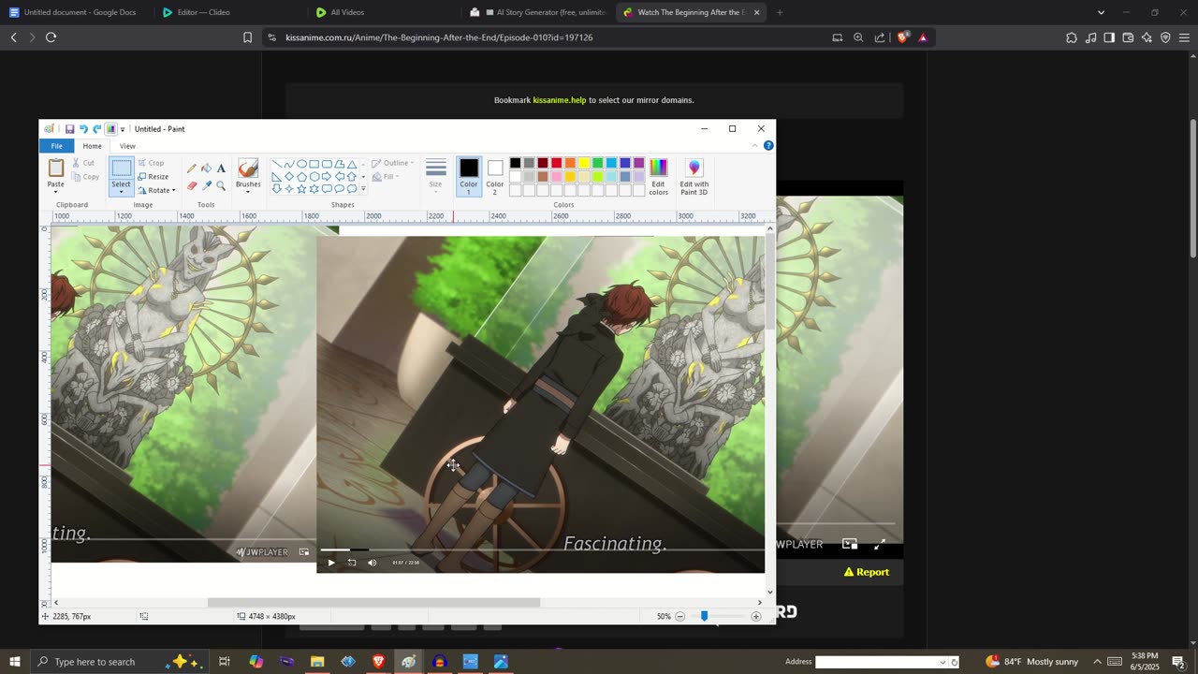Pick the yellow color swatch in palette
Image resolution: width=1198 pixels, height=674 pixels.
583,163
